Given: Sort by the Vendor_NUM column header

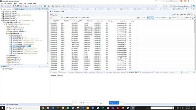Looking at the screenshot, I should [x=78, y=21].
